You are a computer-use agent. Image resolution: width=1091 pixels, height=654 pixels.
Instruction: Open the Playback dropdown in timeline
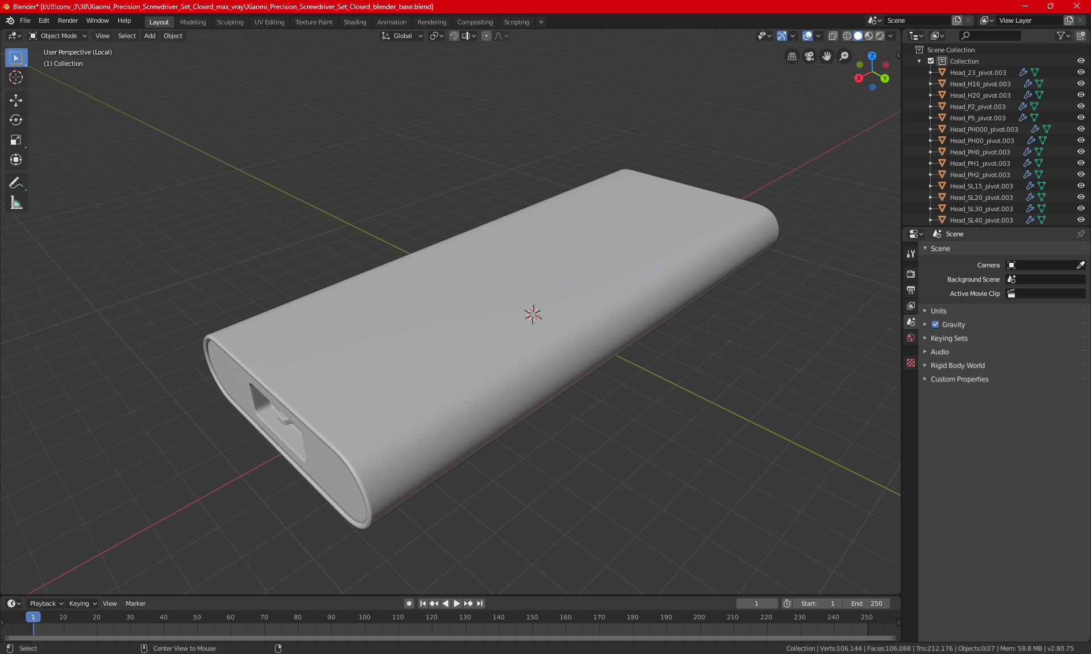coord(46,603)
